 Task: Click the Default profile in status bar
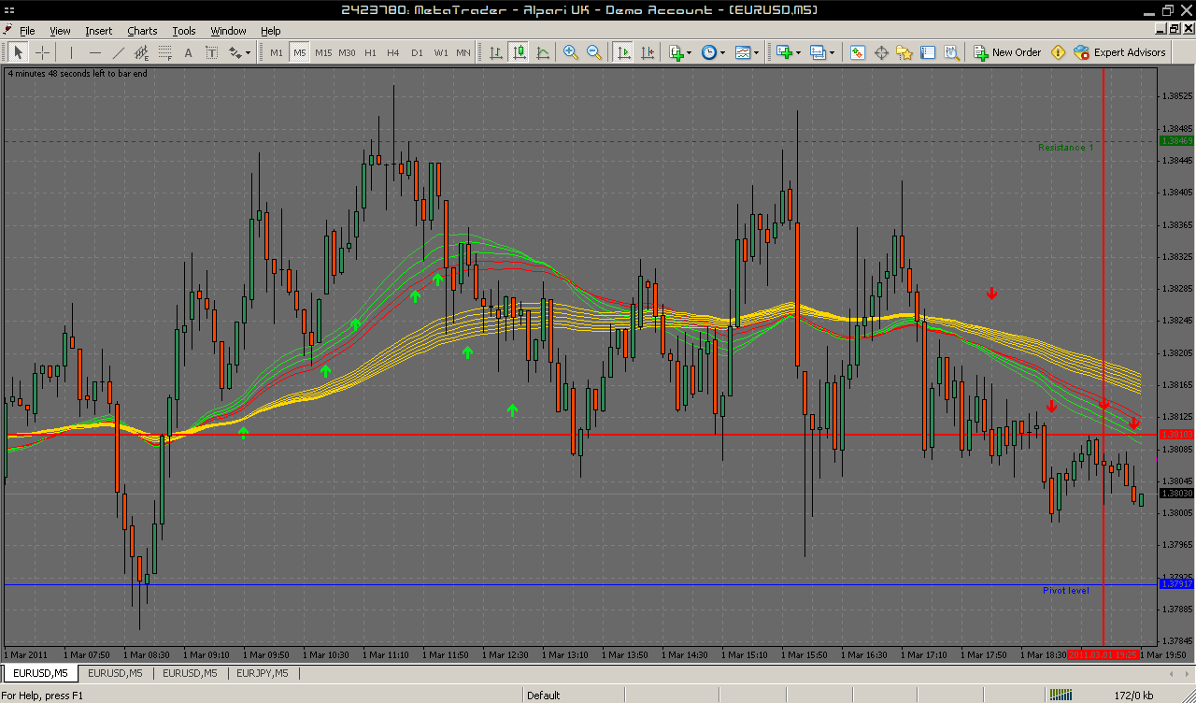[544, 695]
